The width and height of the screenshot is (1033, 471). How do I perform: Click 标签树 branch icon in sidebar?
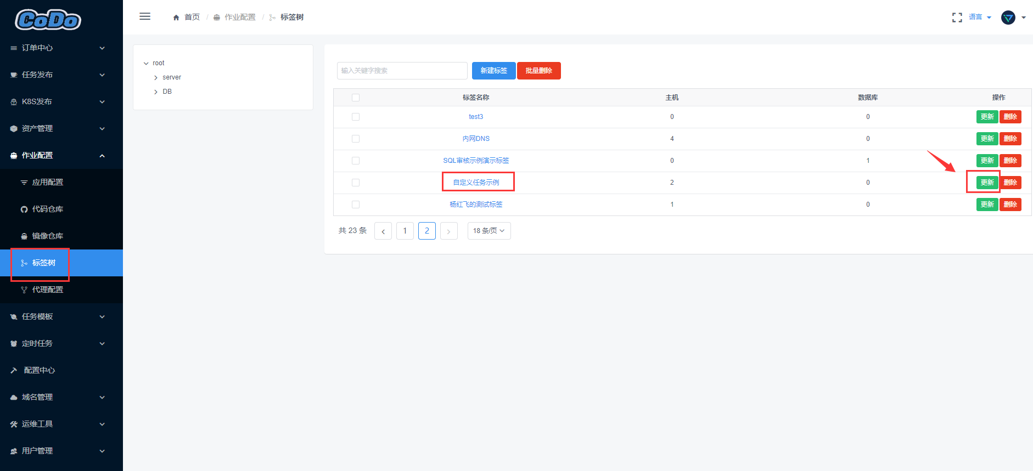point(24,263)
